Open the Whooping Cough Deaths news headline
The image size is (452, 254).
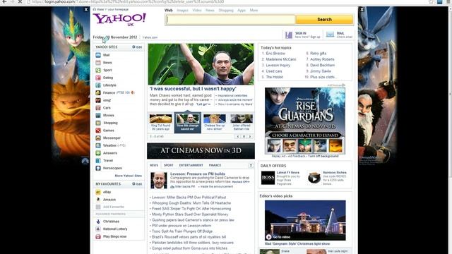tap(191, 203)
